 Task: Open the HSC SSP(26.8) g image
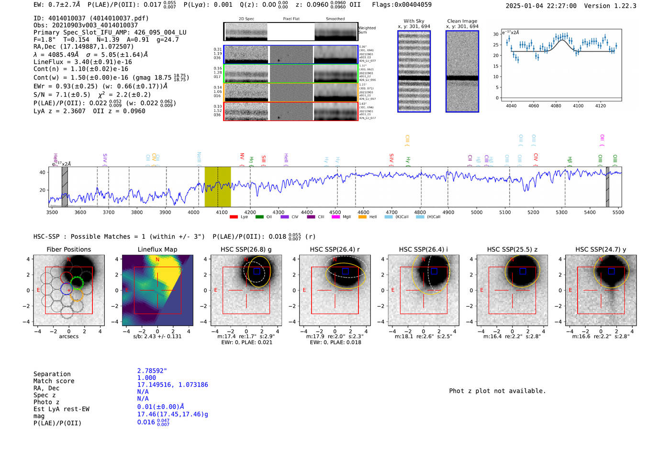coord(246,290)
